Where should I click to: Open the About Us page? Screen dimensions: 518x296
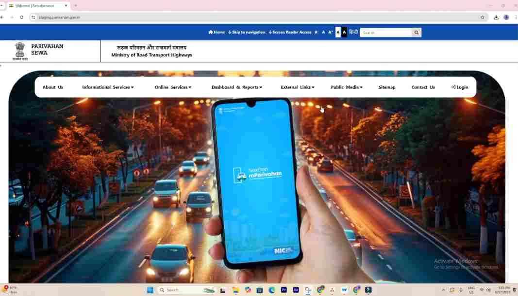pos(53,87)
